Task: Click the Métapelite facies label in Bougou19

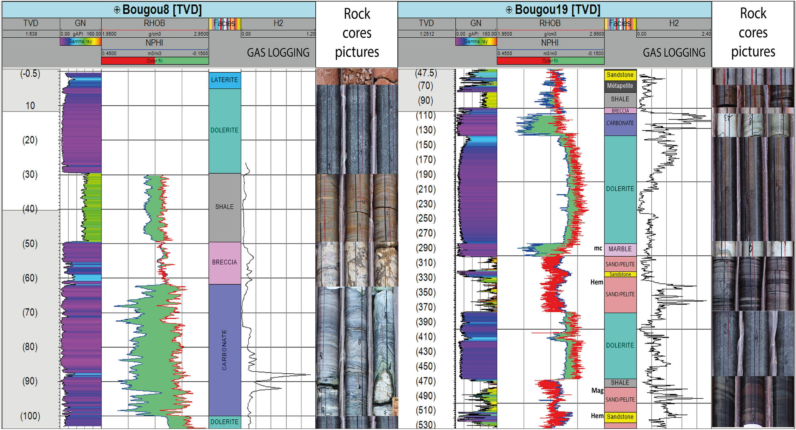Action: 620,86
